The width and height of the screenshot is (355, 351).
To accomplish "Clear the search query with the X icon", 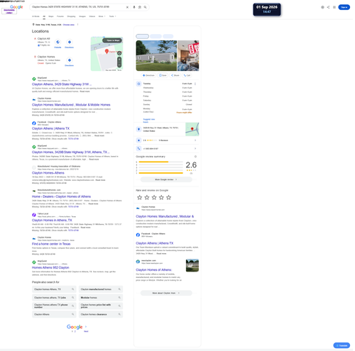I will tap(127, 7).
